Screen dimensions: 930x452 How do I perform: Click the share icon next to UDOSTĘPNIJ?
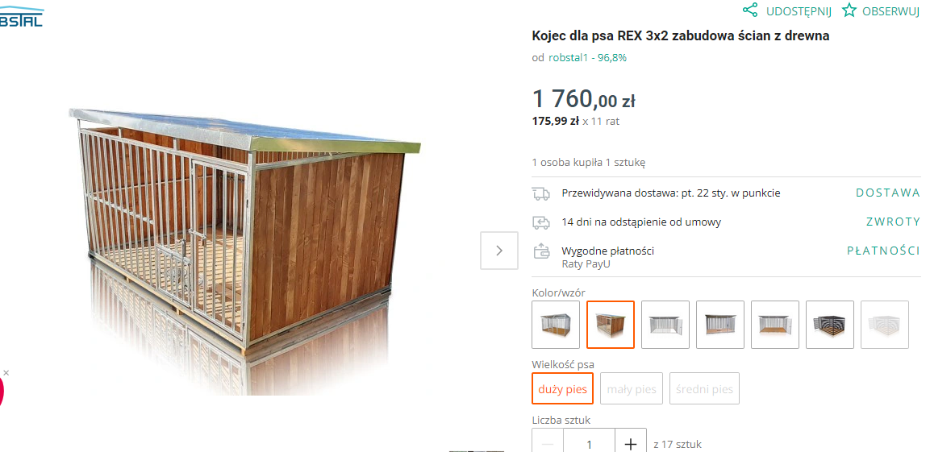point(750,10)
